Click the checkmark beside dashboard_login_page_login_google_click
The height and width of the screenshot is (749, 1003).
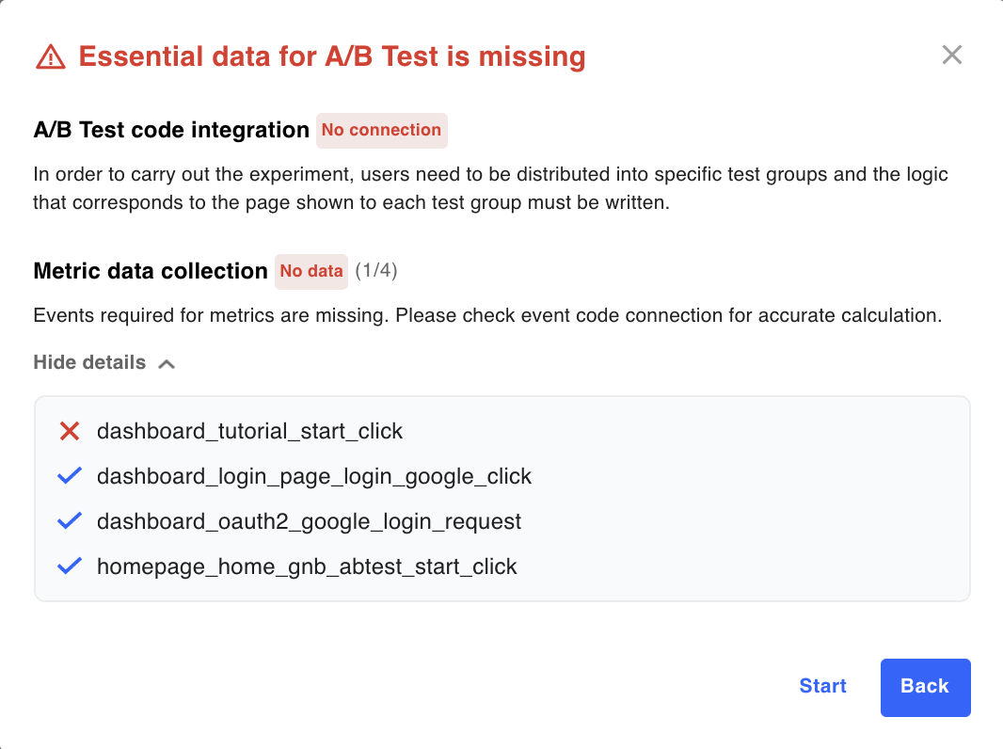(x=70, y=476)
